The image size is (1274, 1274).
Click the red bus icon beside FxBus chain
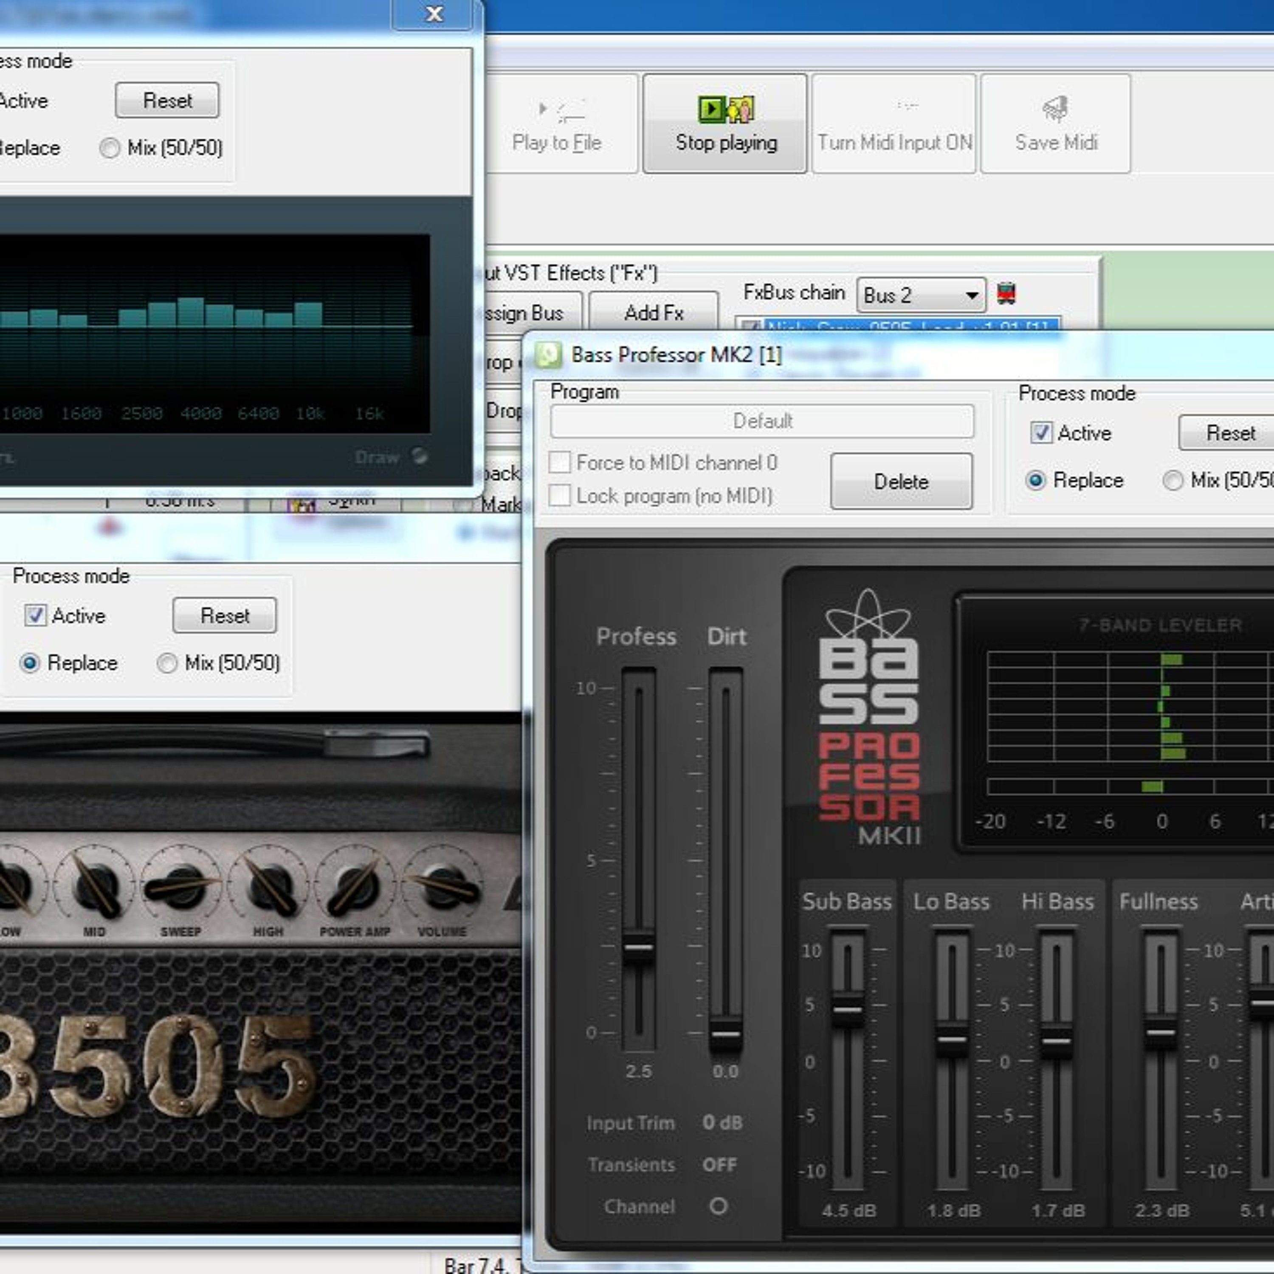pos(1006,293)
